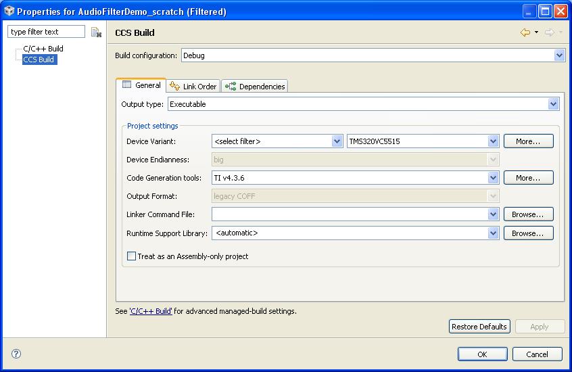Viewport: 572px width, 372px height.
Task: Expand the Build configuration dropdown
Action: click(x=559, y=55)
